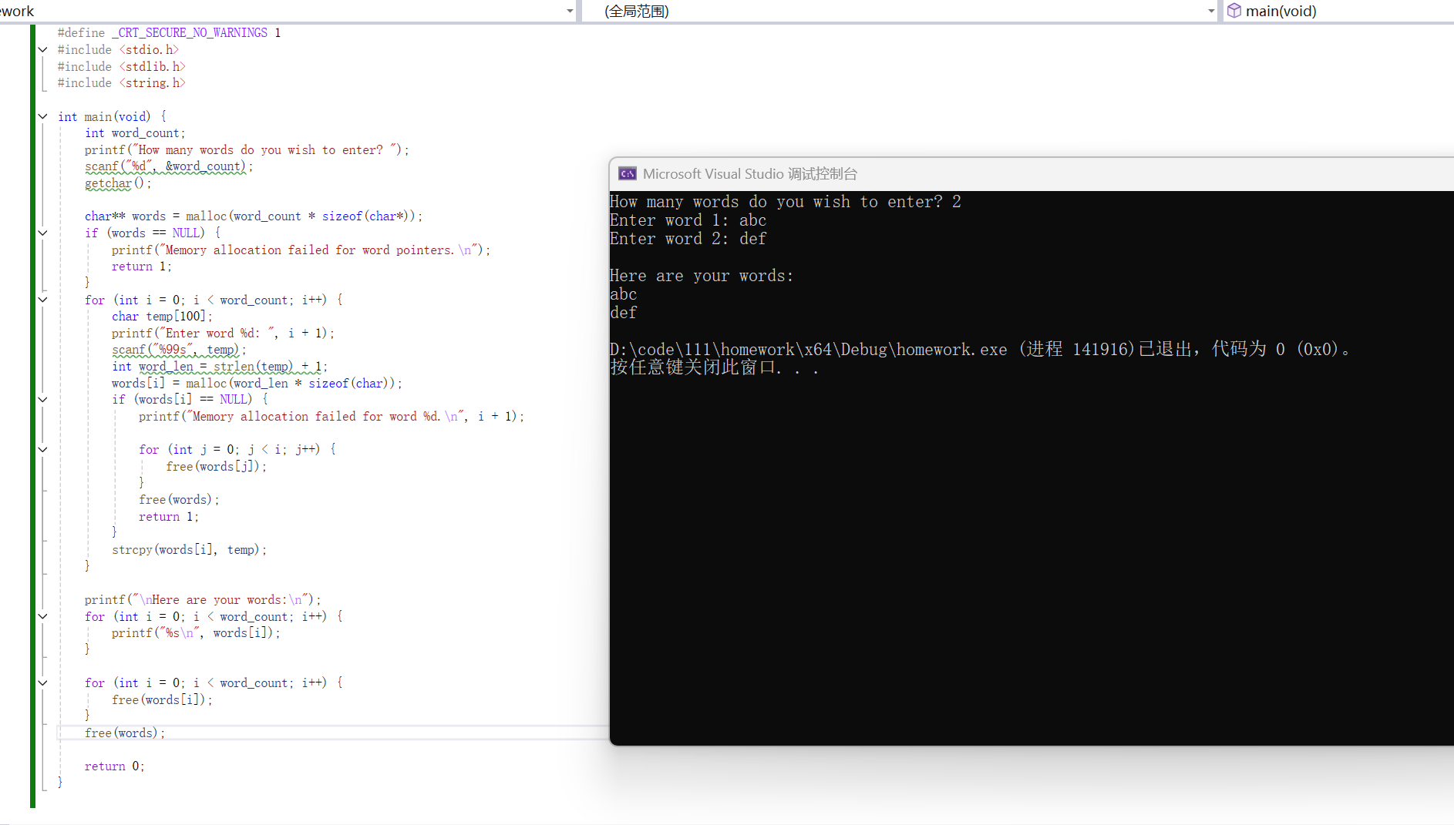Click the strcpy(words[i], temp) line
1454x825 pixels.
[x=189, y=550]
